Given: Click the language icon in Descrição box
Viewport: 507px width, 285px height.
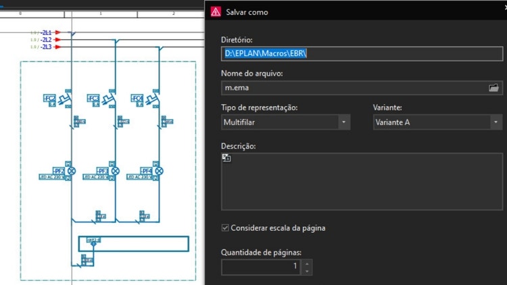Looking at the screenshot, I should [x=226, y=158].
